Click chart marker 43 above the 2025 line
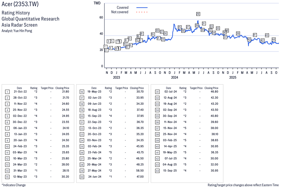This screenshot has width=282, height=187. pos(267,35)
